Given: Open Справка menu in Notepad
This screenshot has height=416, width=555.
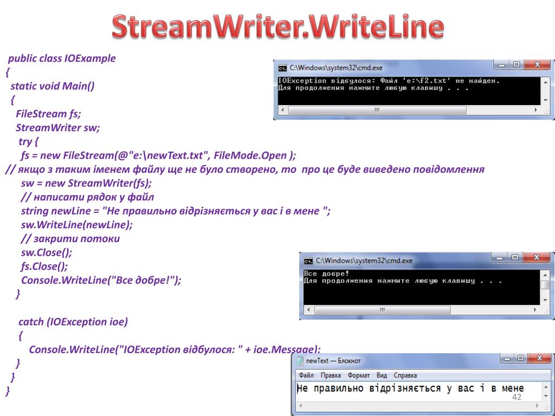Looking at the screenshot, I should click(x=405, y=375).
